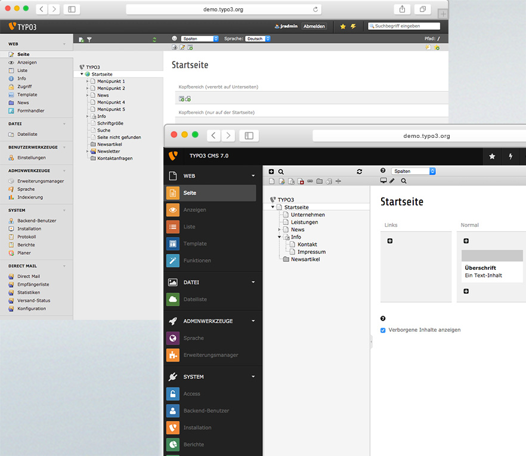Toggle the Verborgene Inhalte anzeigen checkbox
526x456 pixels.
click(383, 331)
